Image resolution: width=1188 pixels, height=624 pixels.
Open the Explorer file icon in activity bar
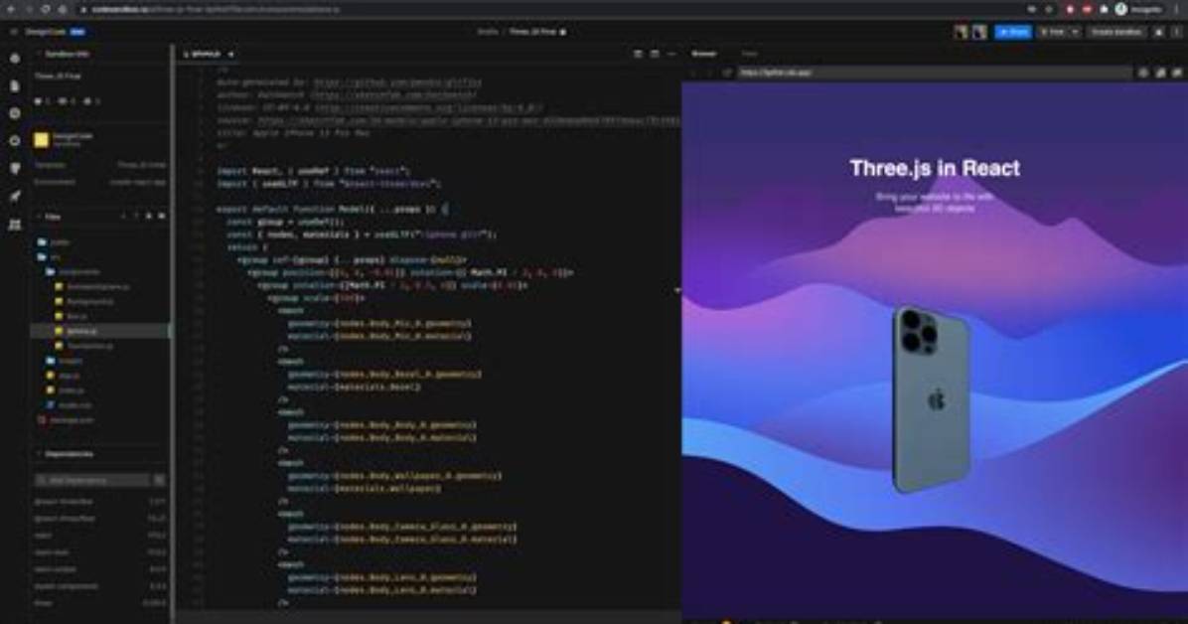coord(14,85)
